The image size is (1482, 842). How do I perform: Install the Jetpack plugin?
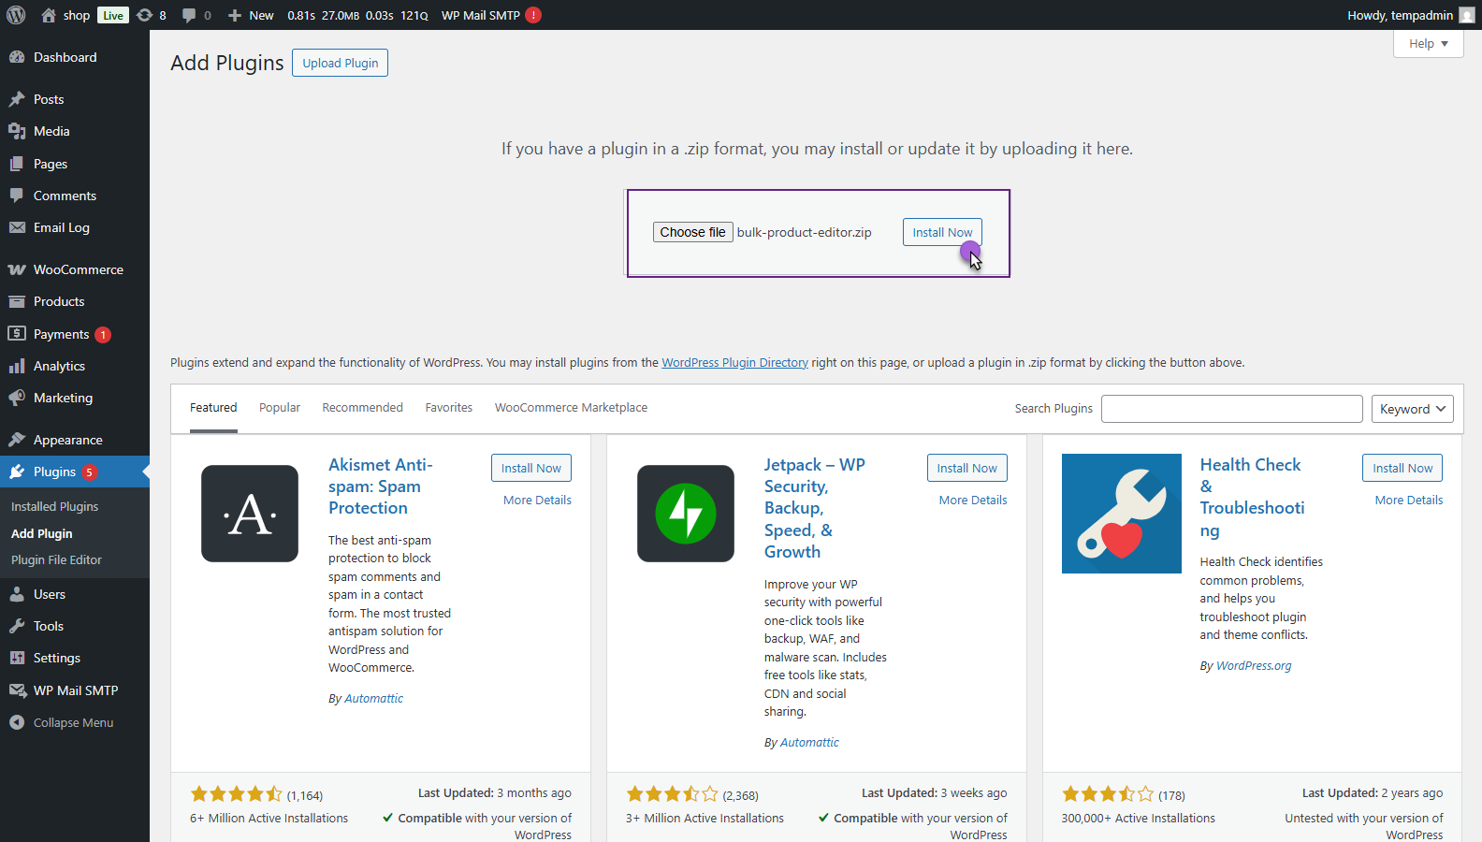(x=966, y=468)
